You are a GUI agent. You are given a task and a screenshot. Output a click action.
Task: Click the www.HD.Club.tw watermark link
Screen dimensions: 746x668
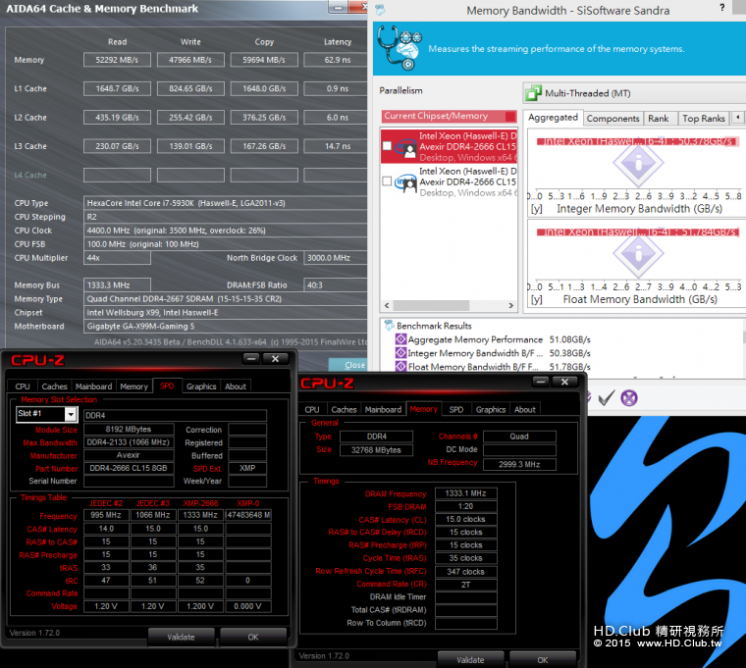679,643
